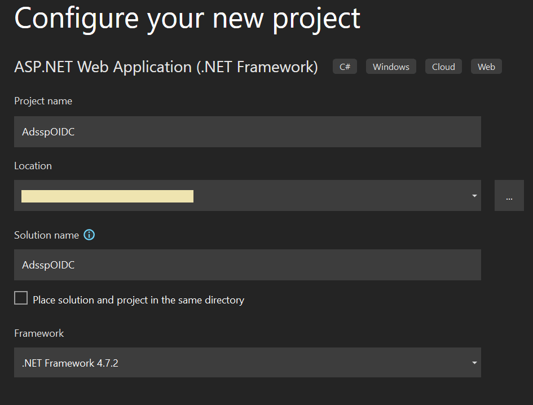533x405 pixels.
Task: Click the Solution name label
Action: click(x=46, y=235)
